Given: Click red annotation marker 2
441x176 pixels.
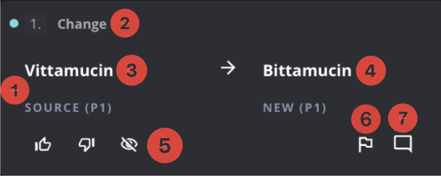Looking at the screenshot, I should point(125,24).
